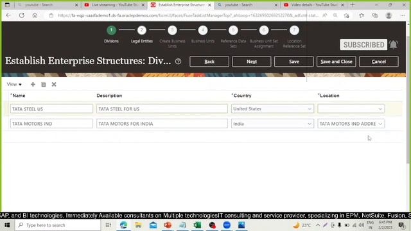Go to step 1 Divisions

pyautogui.click(x=111, y=30)
